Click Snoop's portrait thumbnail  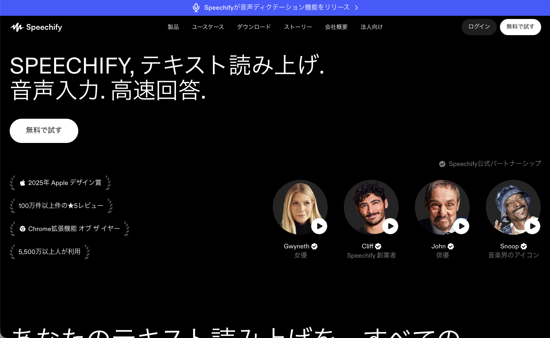tap(513, 207)
